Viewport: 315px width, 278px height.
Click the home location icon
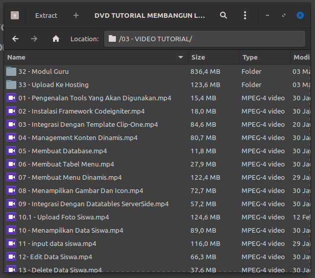click(56, 39)
